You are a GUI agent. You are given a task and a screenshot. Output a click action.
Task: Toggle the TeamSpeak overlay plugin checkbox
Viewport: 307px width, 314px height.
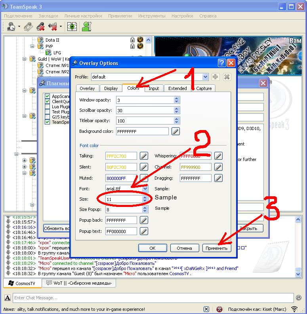click(x=47, y=122)
